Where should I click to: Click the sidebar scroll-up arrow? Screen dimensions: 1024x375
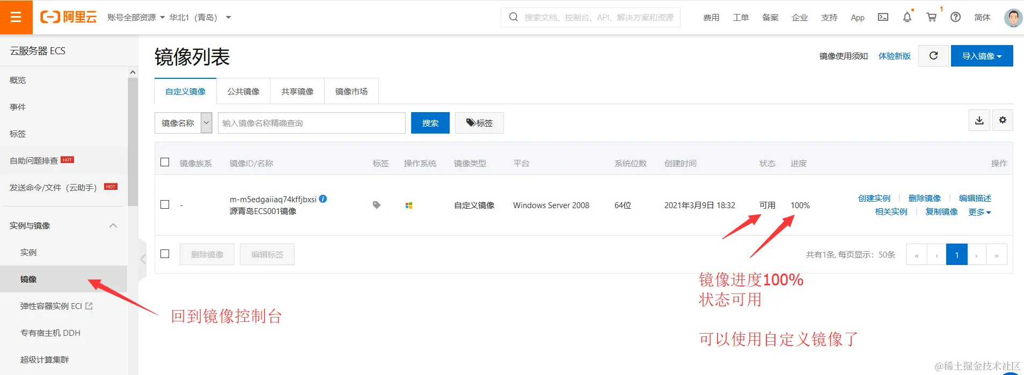(x=133, y=72)
